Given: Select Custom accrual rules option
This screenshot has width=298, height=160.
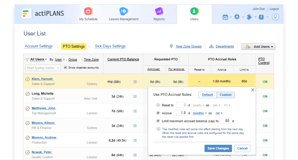Looking at the screenshot, I should click(226, 95).
